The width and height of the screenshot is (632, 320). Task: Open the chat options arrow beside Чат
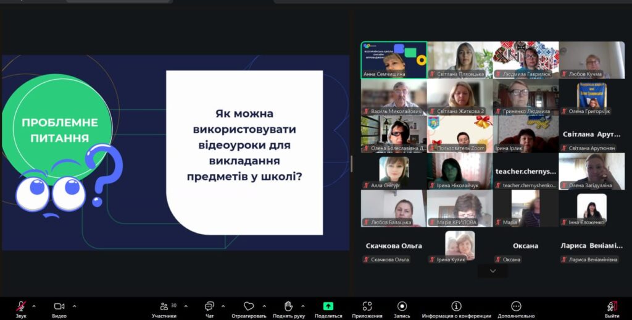[x=223, y=306]
